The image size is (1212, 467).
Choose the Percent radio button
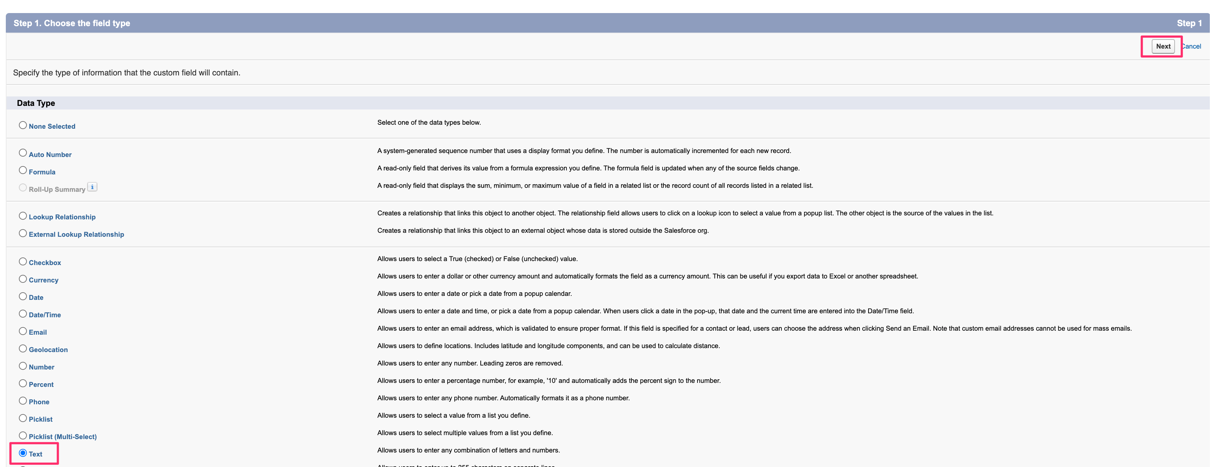(x=23, y=383)
